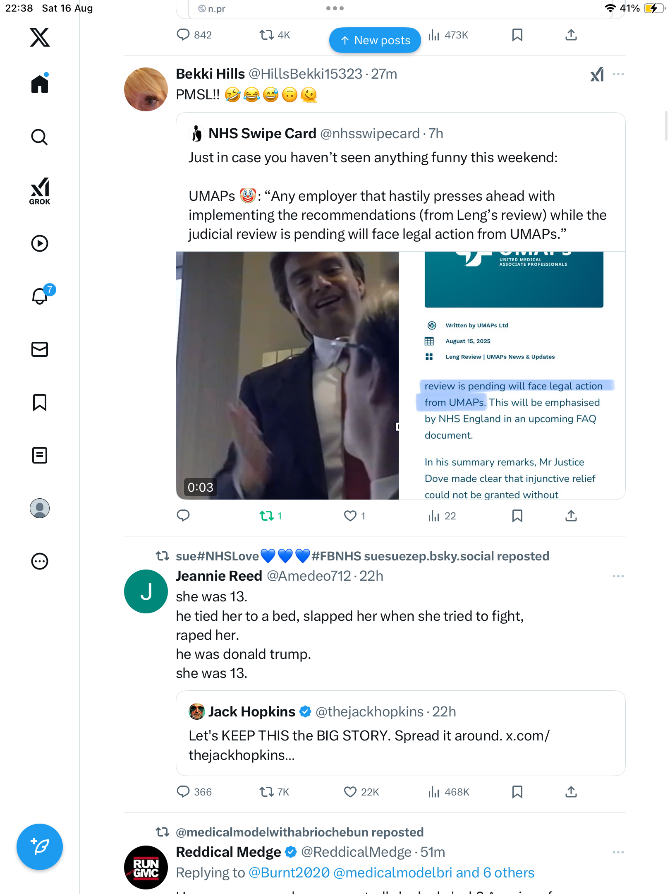Play the NHS Swipe Card video
This screenshot has height=894, width=670.
point(287,375)
